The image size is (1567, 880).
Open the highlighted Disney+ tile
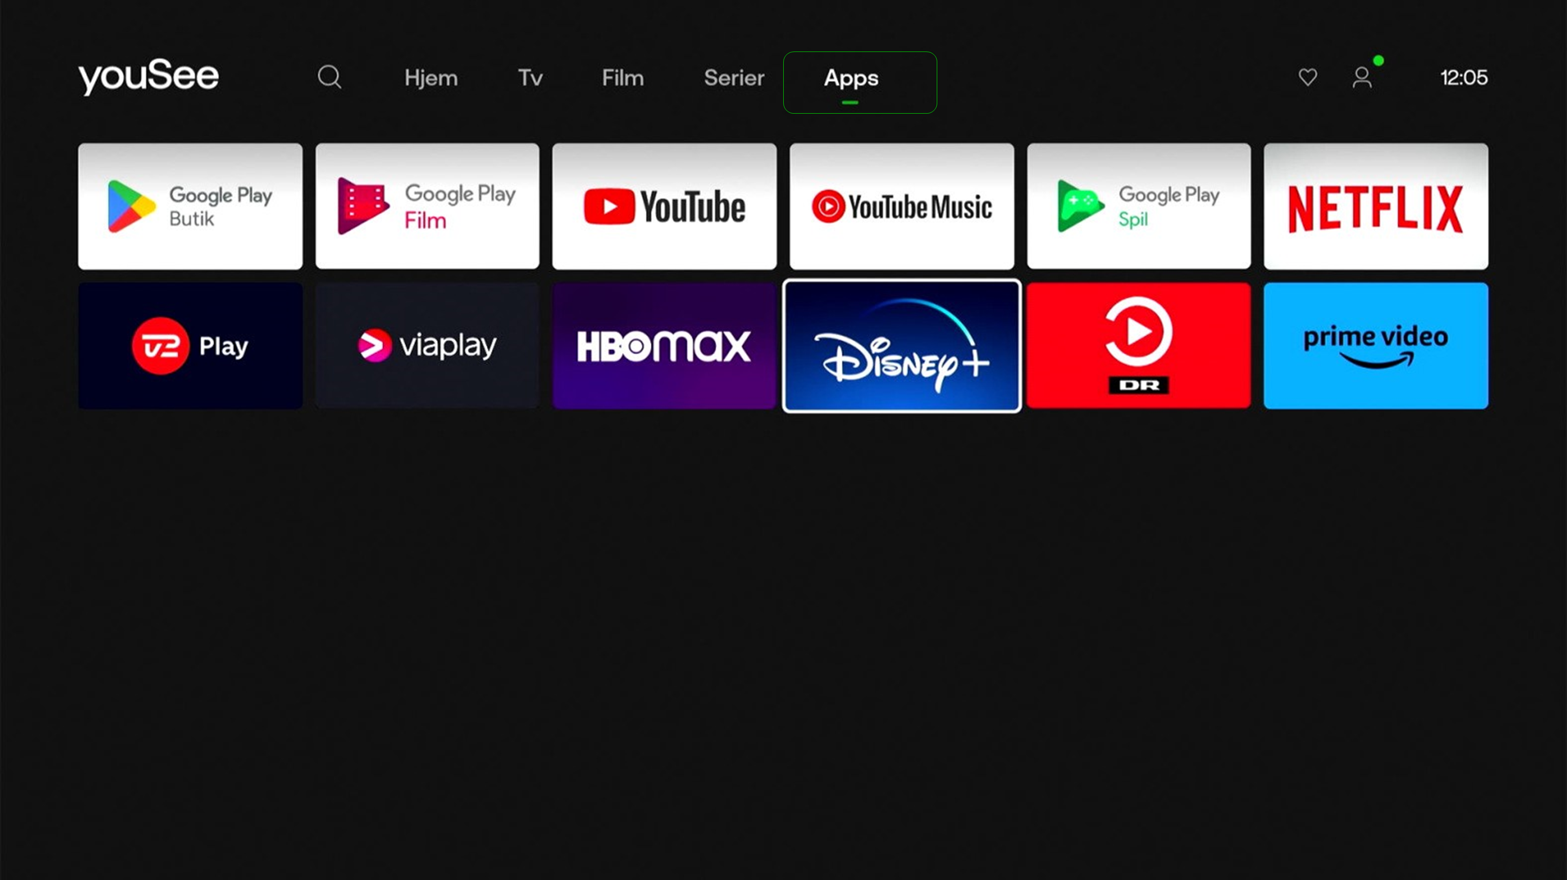coord(901,346)
